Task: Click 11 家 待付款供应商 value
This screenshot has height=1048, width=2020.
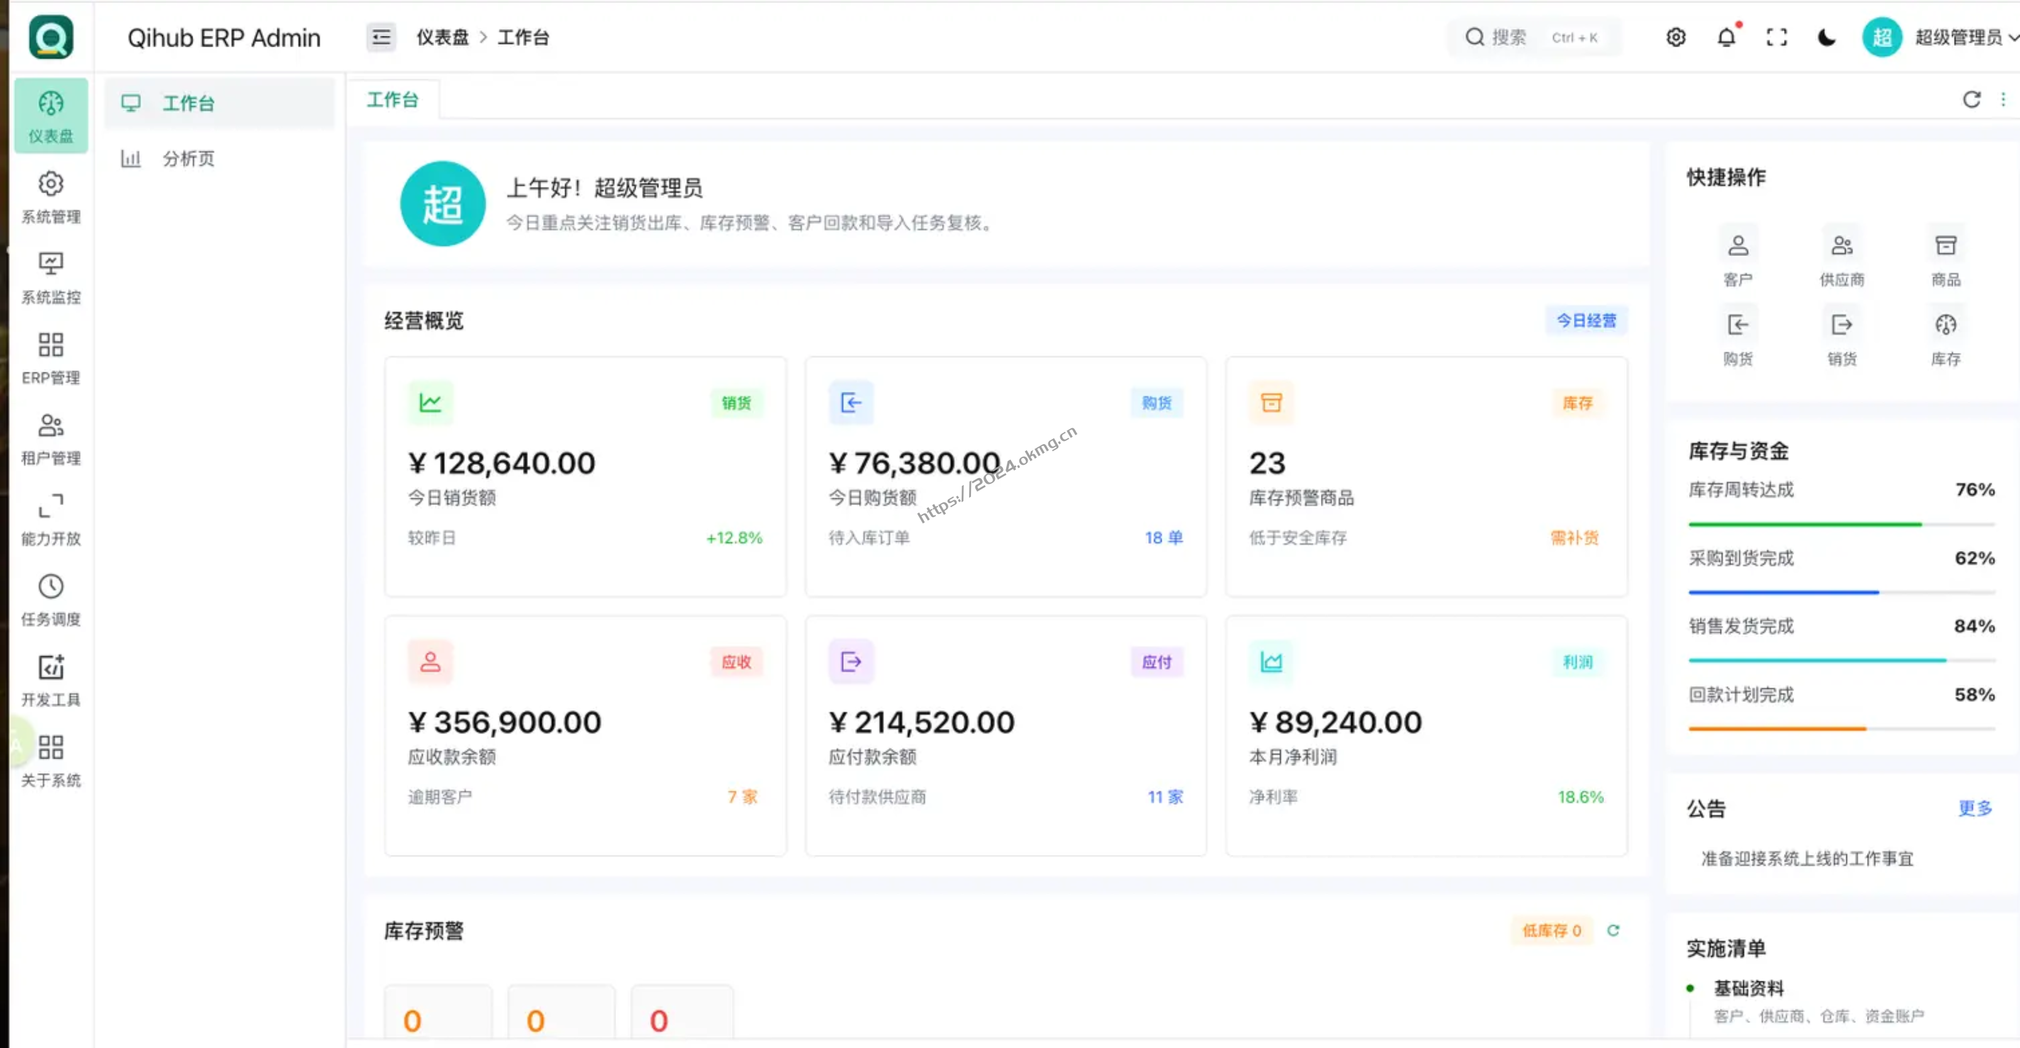Action: point(1165,797)
